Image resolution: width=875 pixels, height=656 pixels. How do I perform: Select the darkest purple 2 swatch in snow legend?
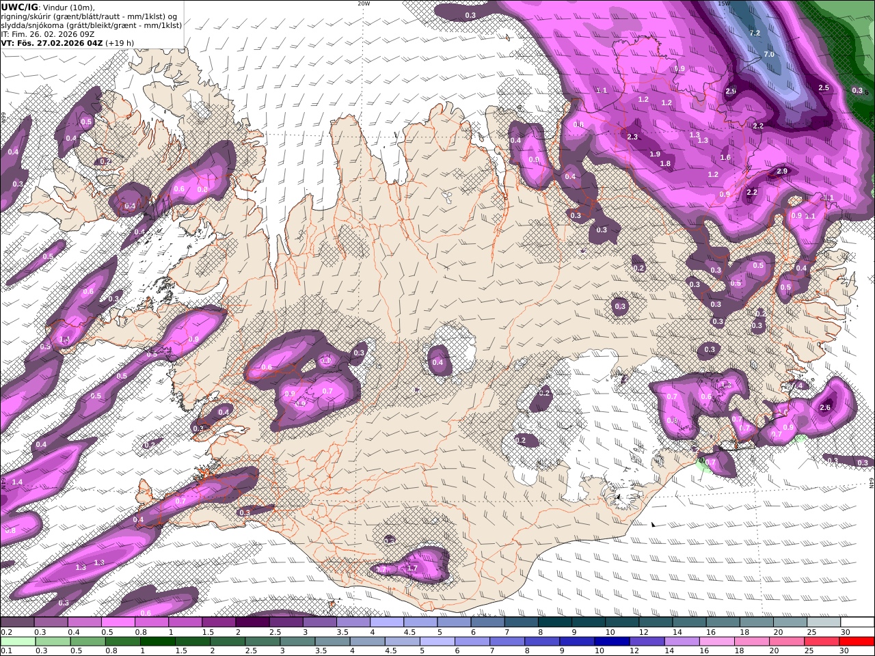click(252, 623)
